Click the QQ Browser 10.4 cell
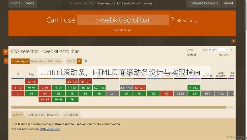 pyautogui.click(x=207, y=93)
